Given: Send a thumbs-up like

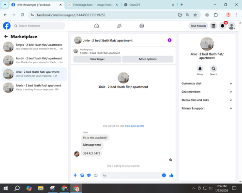Looking at the screenshot, I should coord(171,175).
